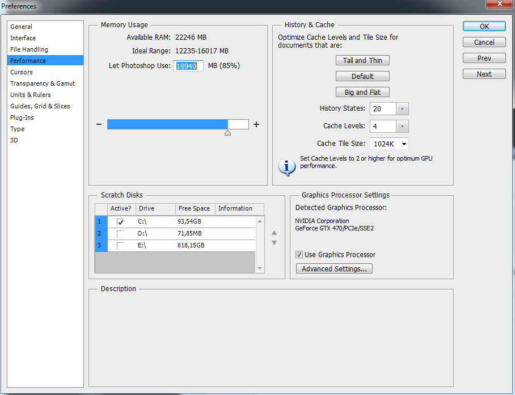
Task: Click the minus icon beside memory slider
Action: (x=99, y=124)
